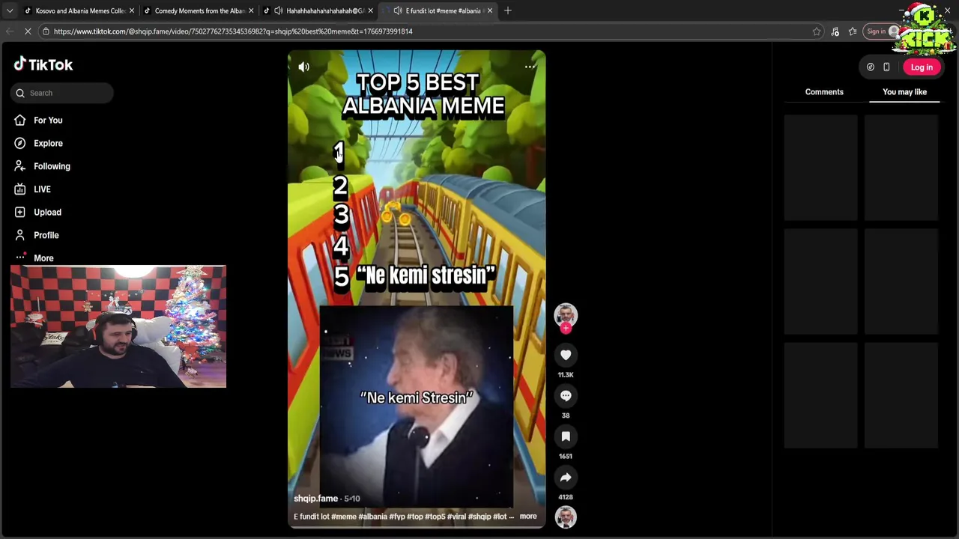The image size is (959, 539).
Task: Close the E fundit lot tab
Action: (x=489, y=10)
